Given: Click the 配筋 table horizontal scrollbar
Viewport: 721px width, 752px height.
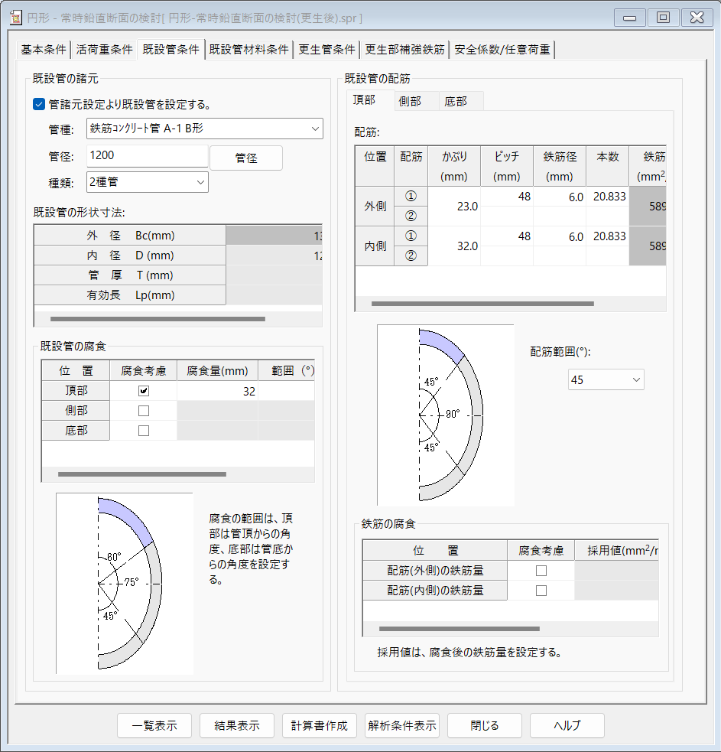Looking at the screenshot, I should pyautogui.click(x=482, y=304).
